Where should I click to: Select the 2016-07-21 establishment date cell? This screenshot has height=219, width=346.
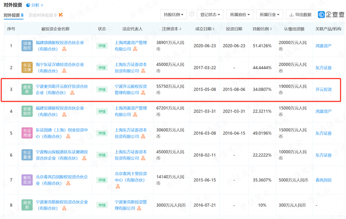205,205
